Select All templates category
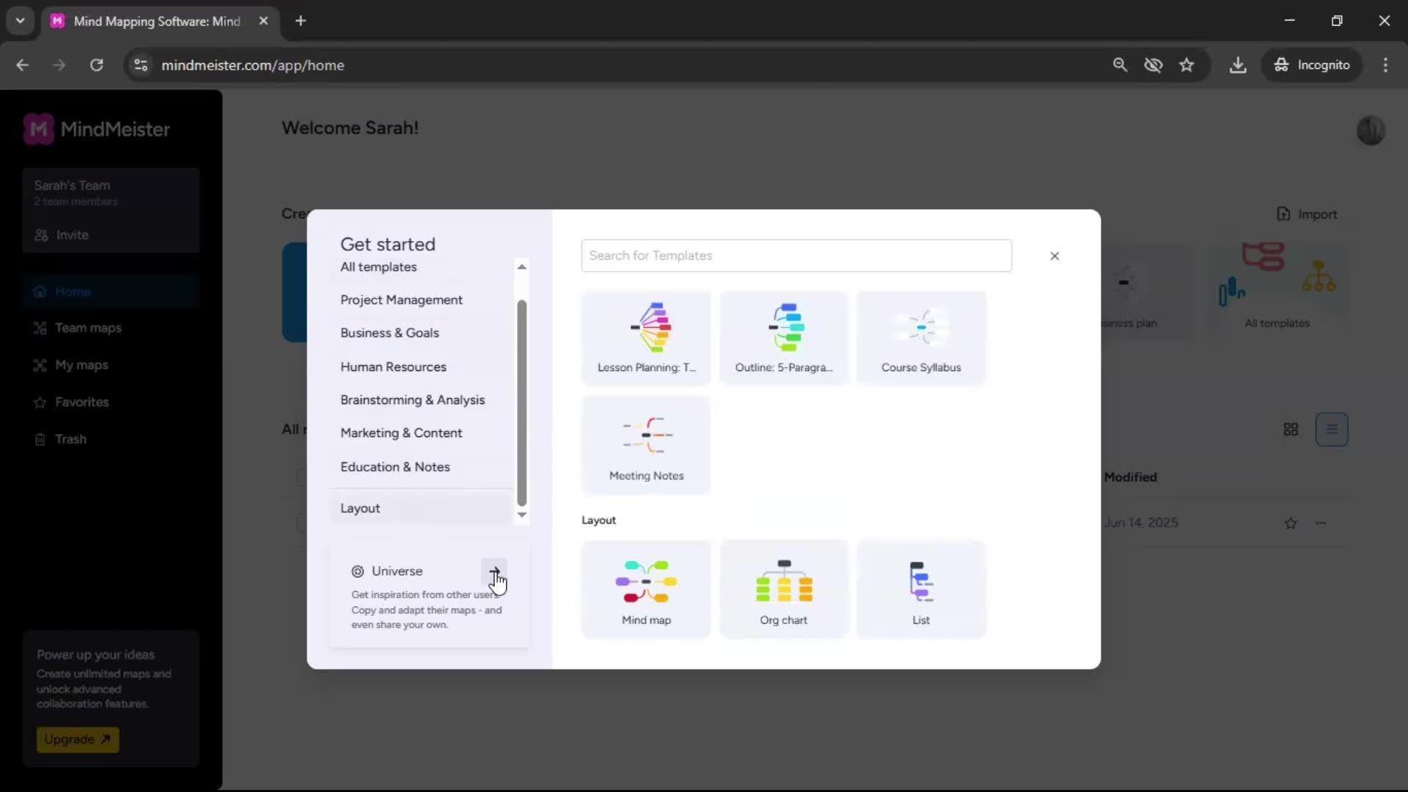The height and width of the screenshot is (792, 1408). (378, 267)
